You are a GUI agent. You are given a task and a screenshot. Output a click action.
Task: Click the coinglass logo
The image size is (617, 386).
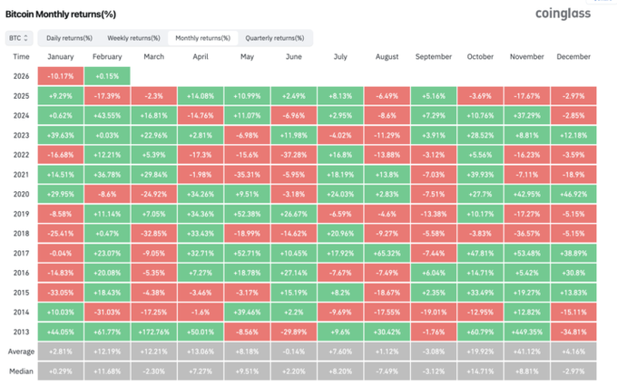(x=563, y=14)
